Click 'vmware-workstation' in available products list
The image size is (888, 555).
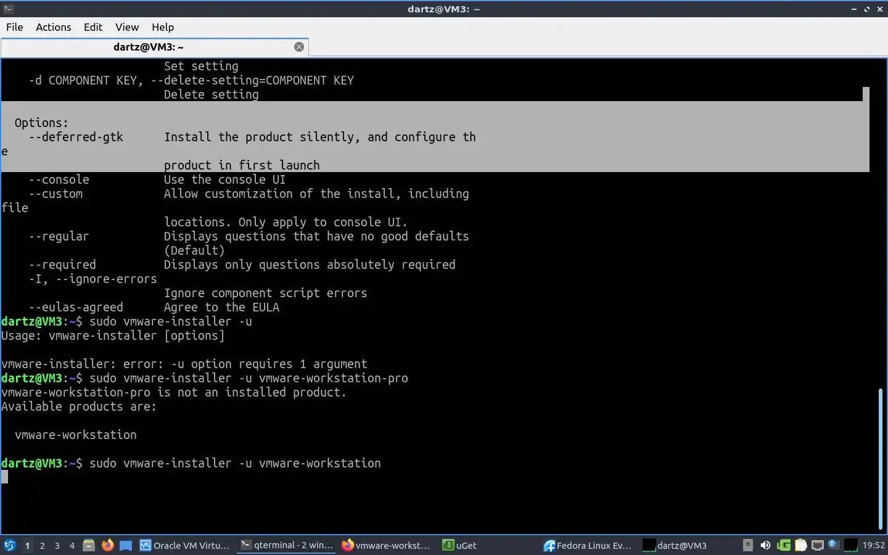(76, 435)
